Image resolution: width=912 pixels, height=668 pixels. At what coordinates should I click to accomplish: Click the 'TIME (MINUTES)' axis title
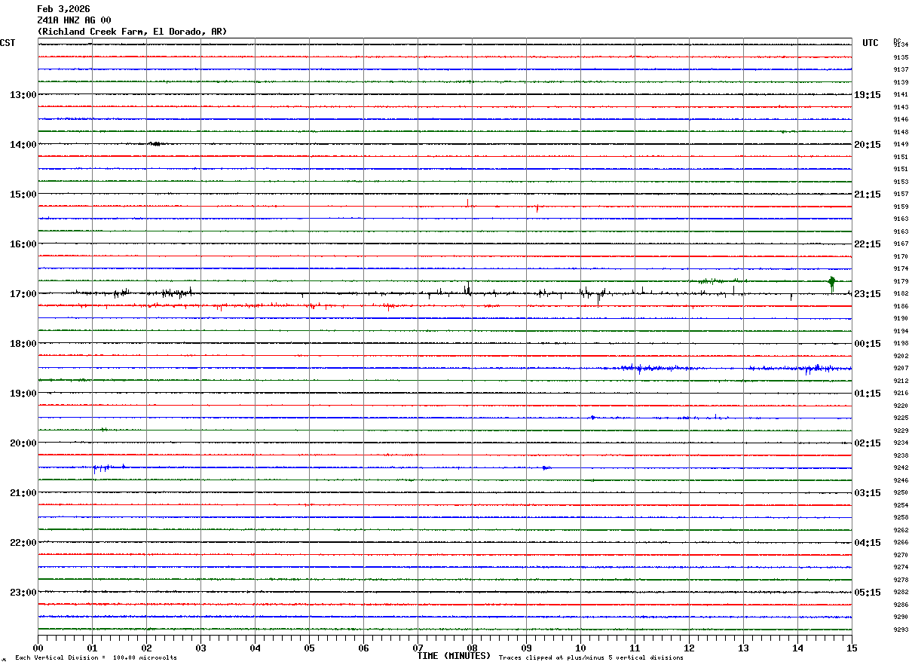pyautogui.click(x=454, y=656)
